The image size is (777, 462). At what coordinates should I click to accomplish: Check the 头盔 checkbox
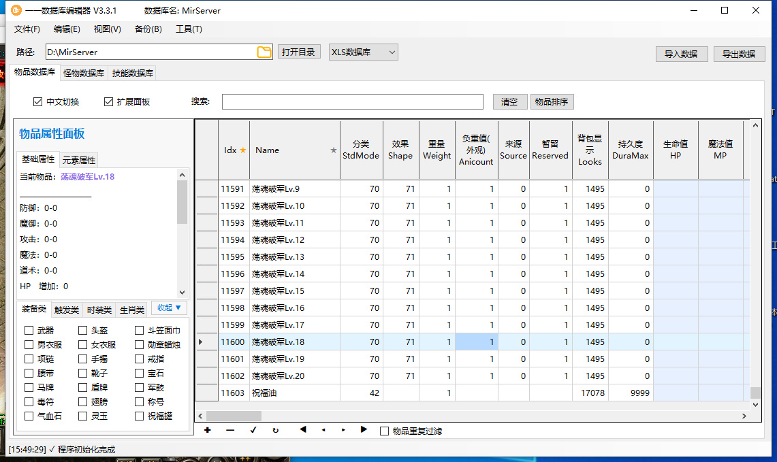(83, 330)
